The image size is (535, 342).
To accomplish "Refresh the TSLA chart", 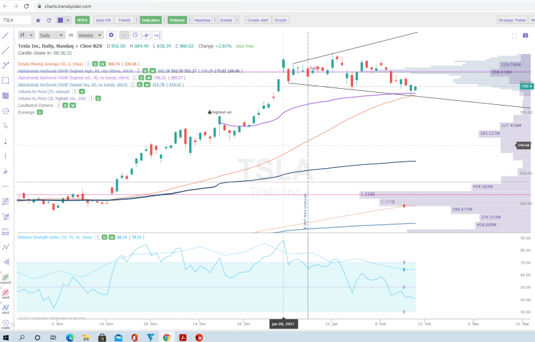I will [x=49, y=21].
